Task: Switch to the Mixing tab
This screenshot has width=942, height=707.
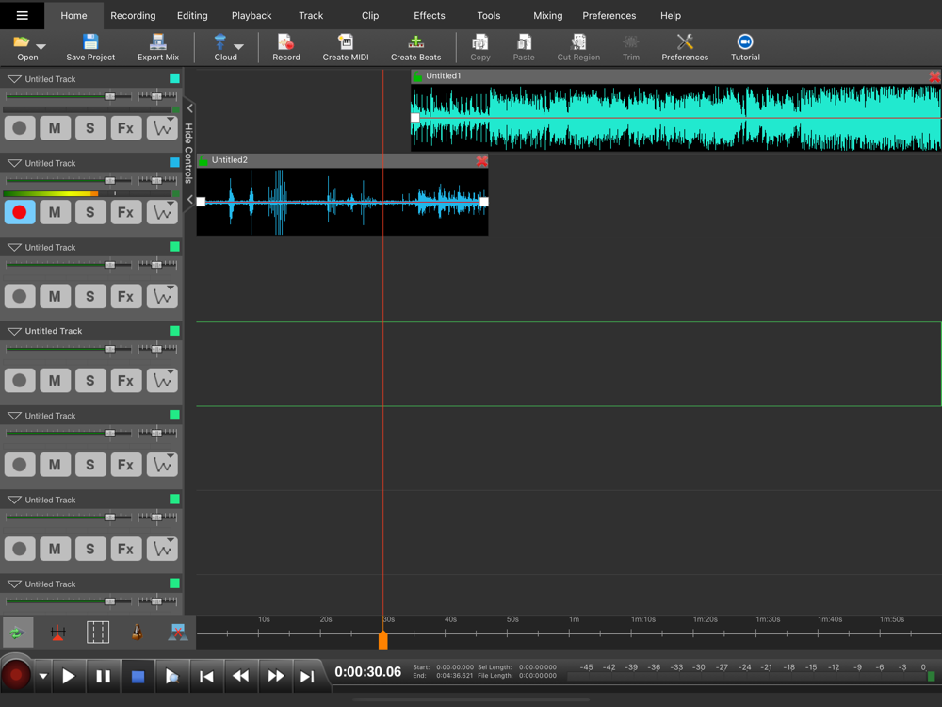Action: pyautogui.click(x=547, y=16)
